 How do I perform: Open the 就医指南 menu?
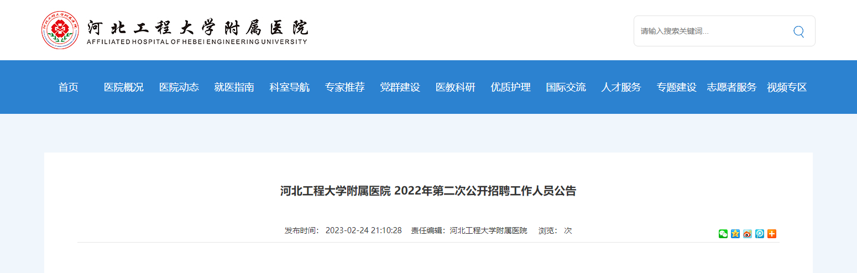pyautogui.click(x=234, y=87)
